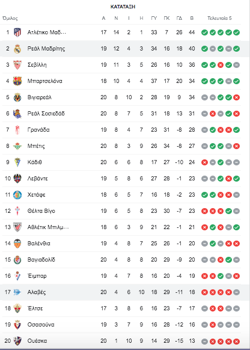Select the Valencia club crest
The width and height of the screenshot is (250, 350).
17,244
